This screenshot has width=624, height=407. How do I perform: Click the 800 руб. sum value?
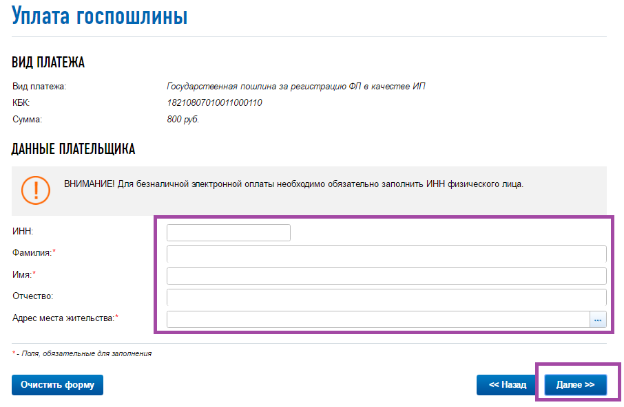(x=183, y=119)
